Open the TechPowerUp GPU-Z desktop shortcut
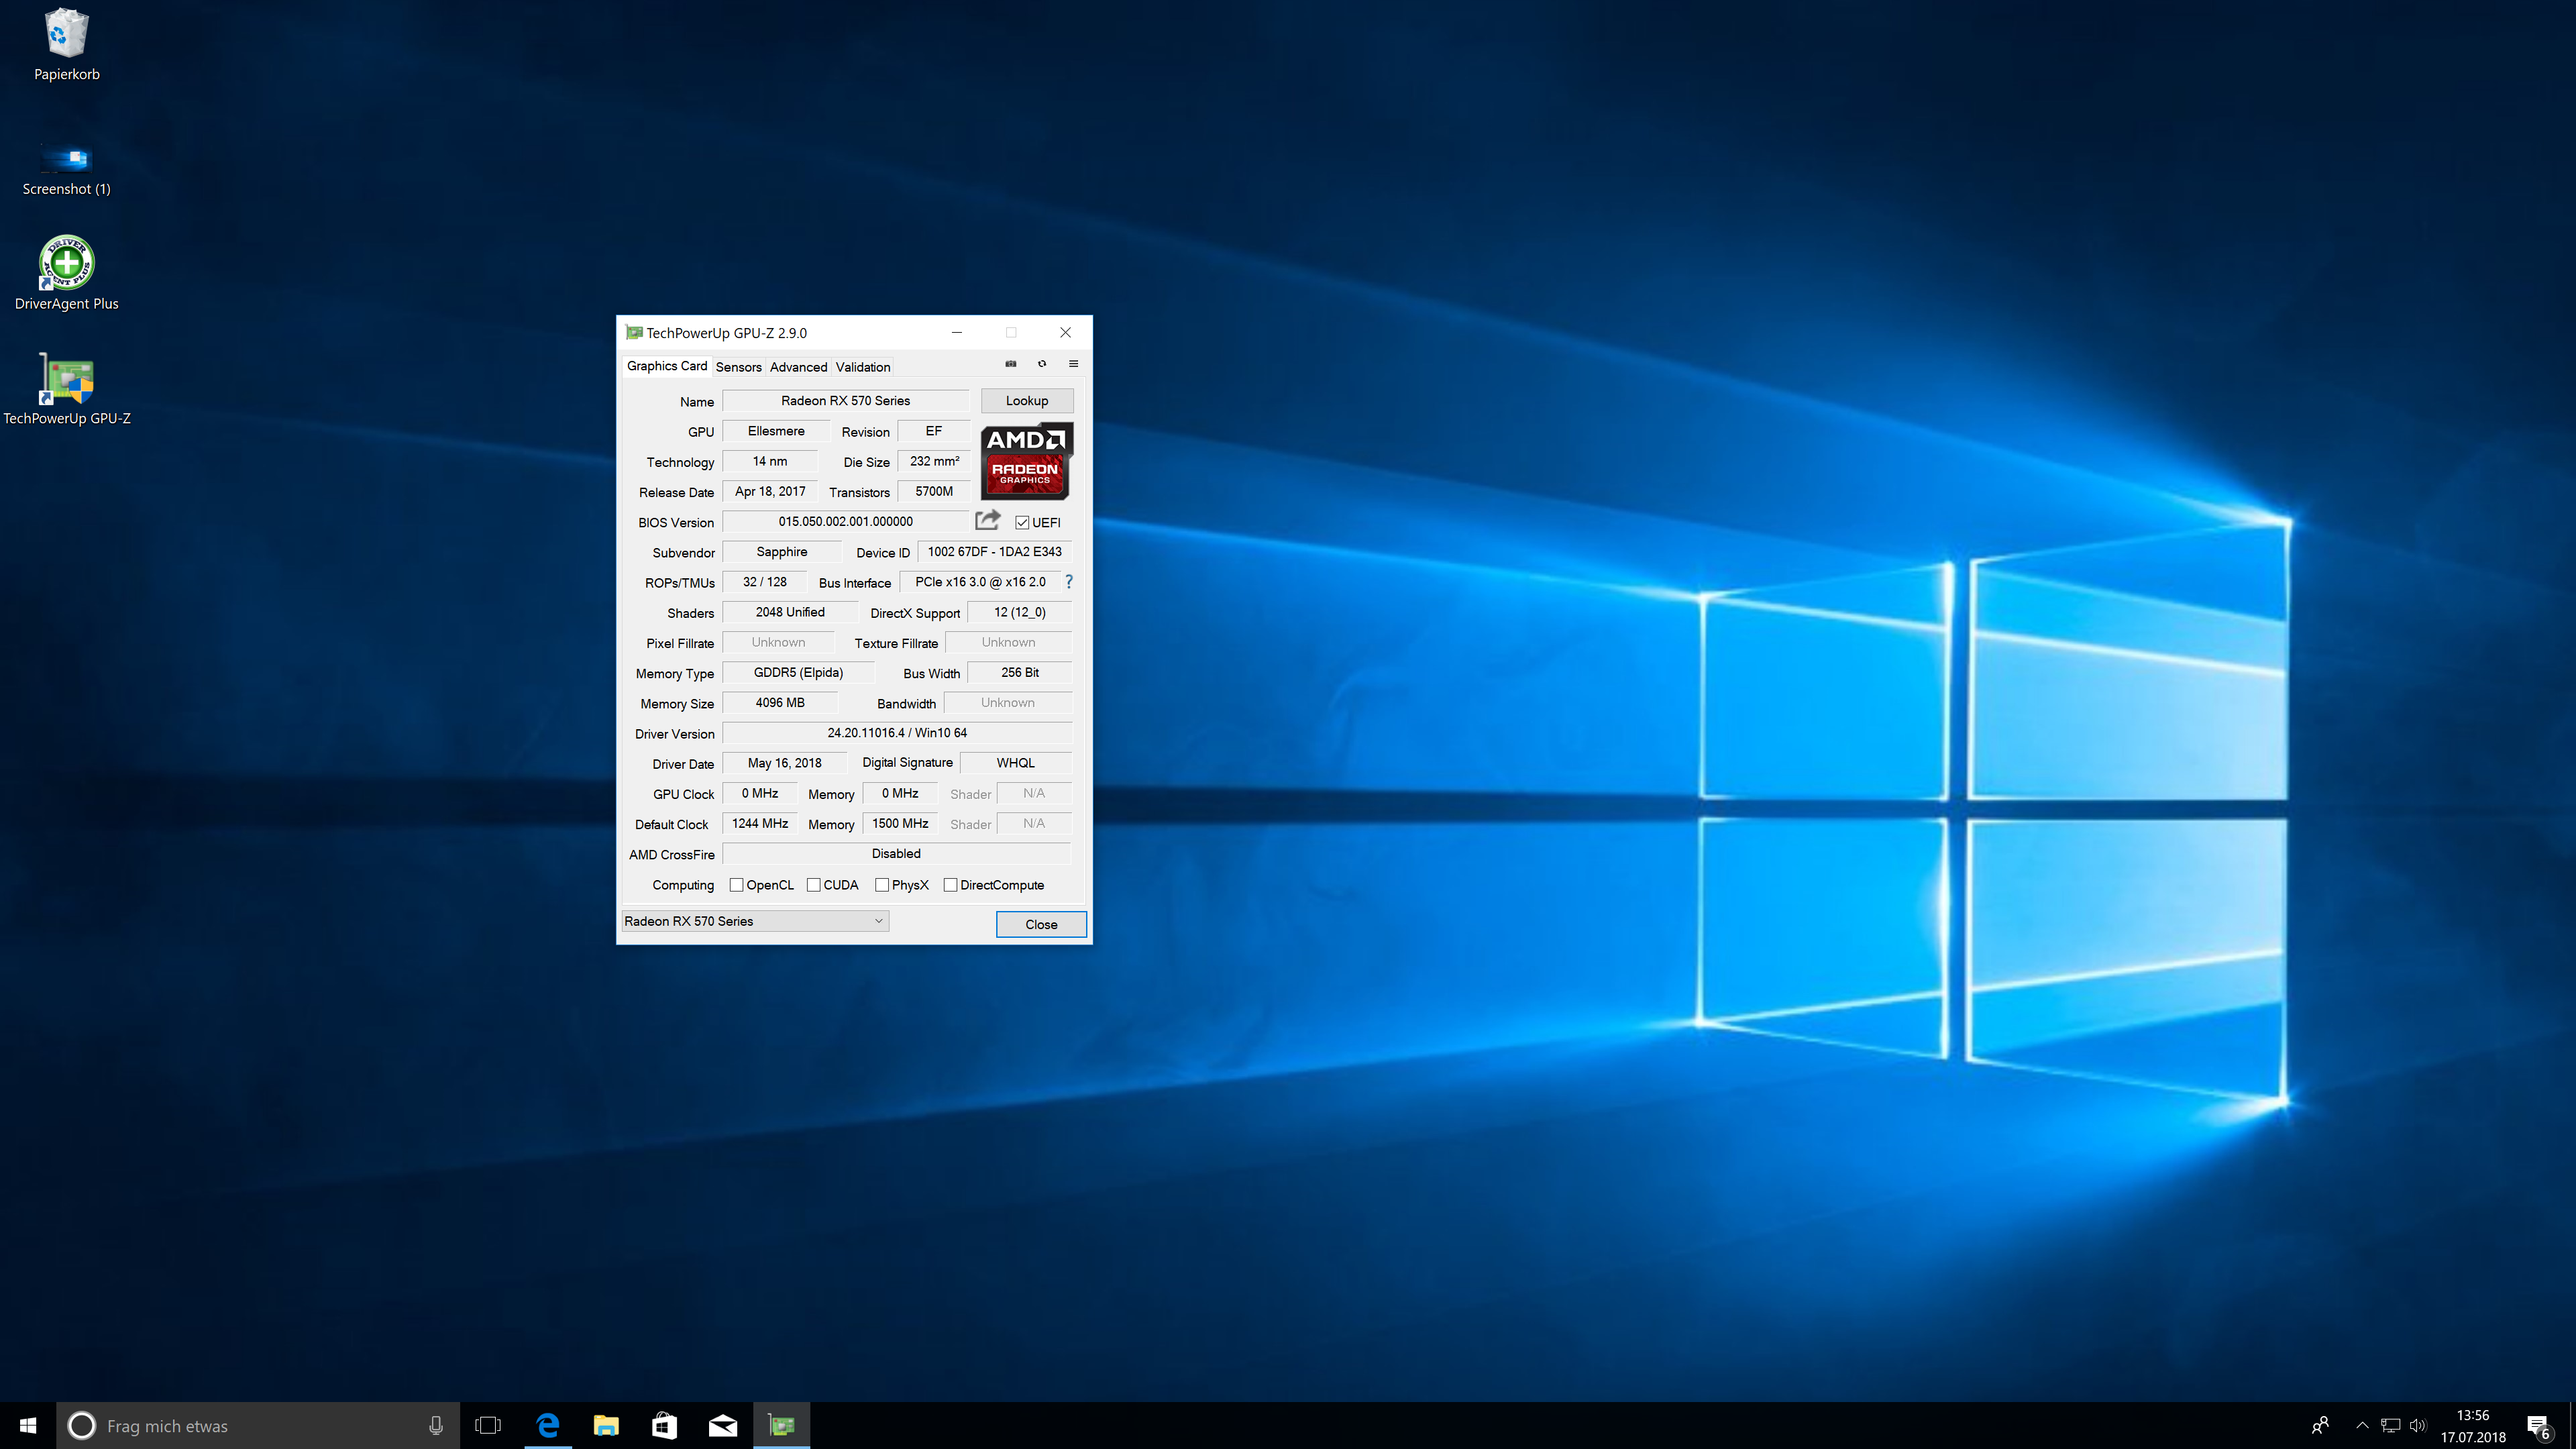The width and height of the screenshot is (2576, 1449). (x=66, y=380)
